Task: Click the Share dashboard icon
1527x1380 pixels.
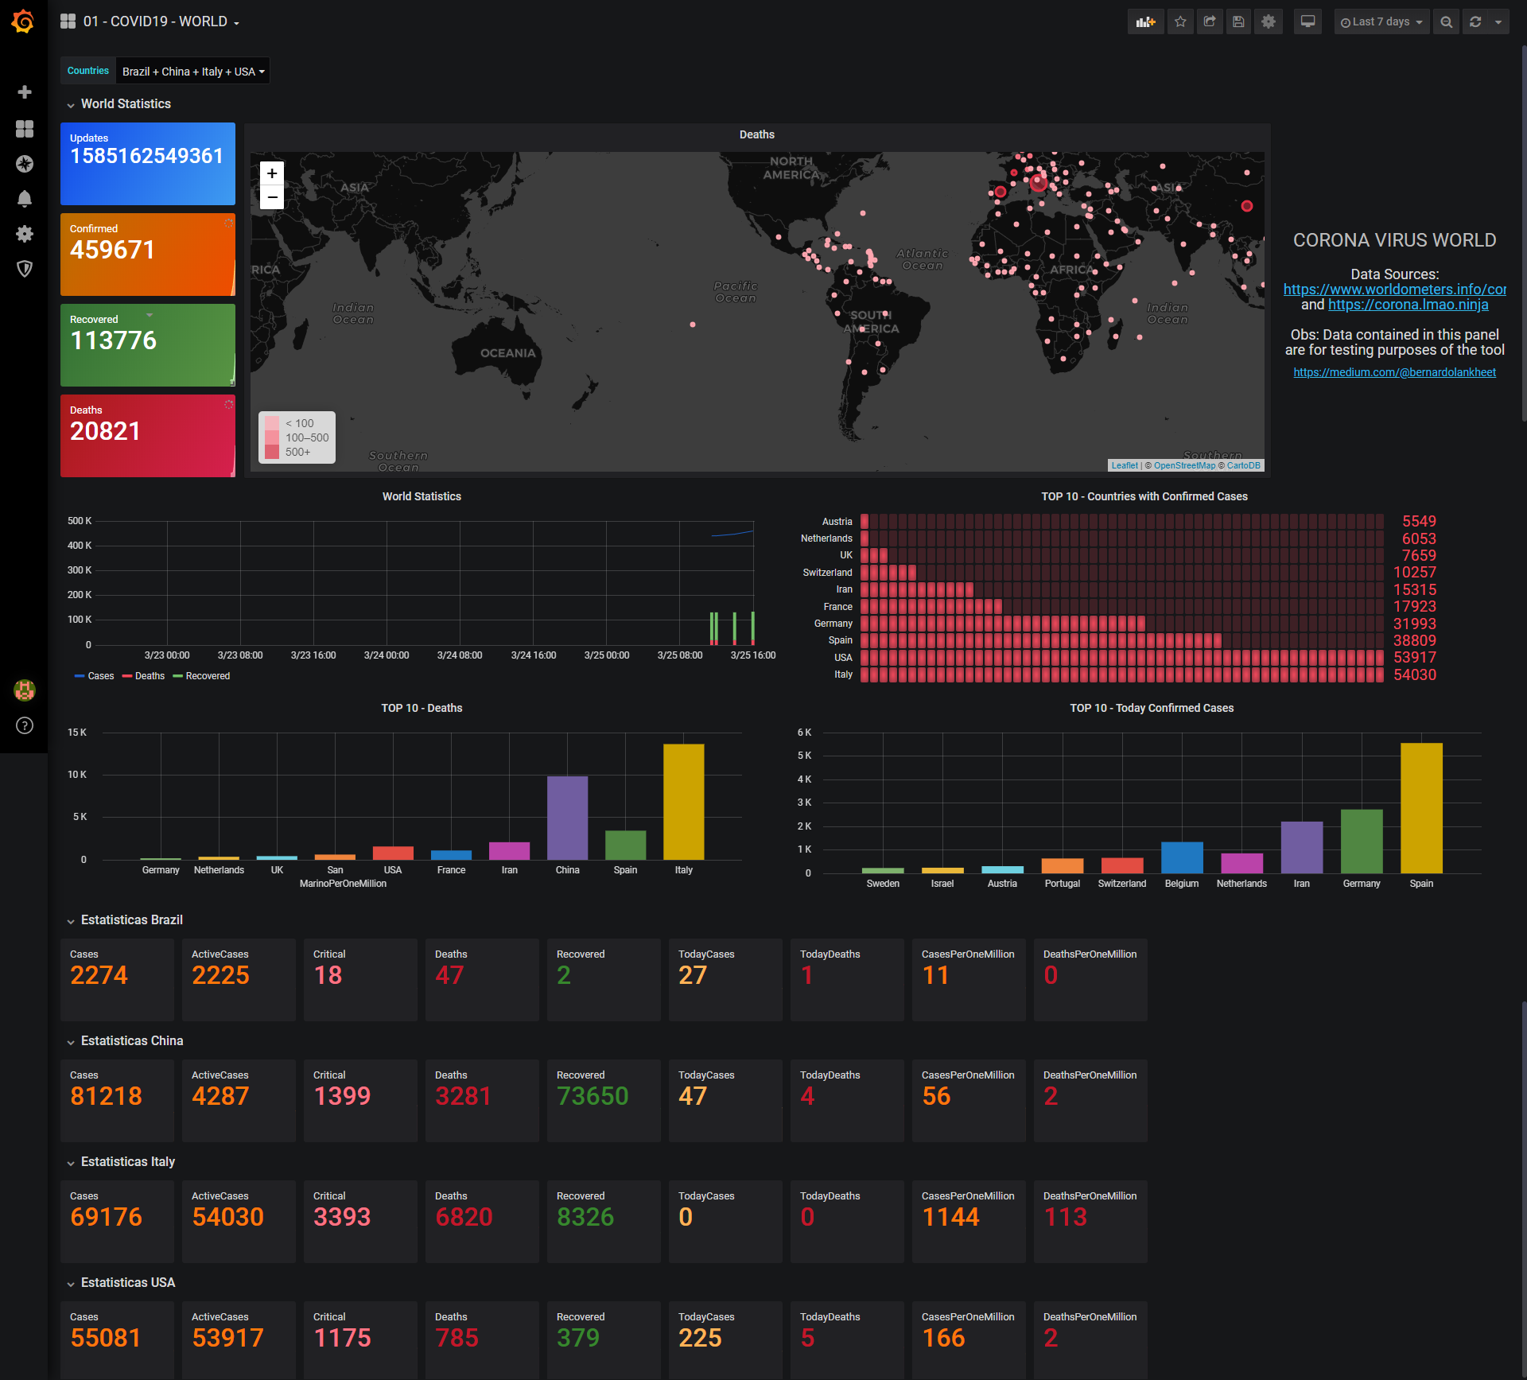Action: coord(1210,22)
